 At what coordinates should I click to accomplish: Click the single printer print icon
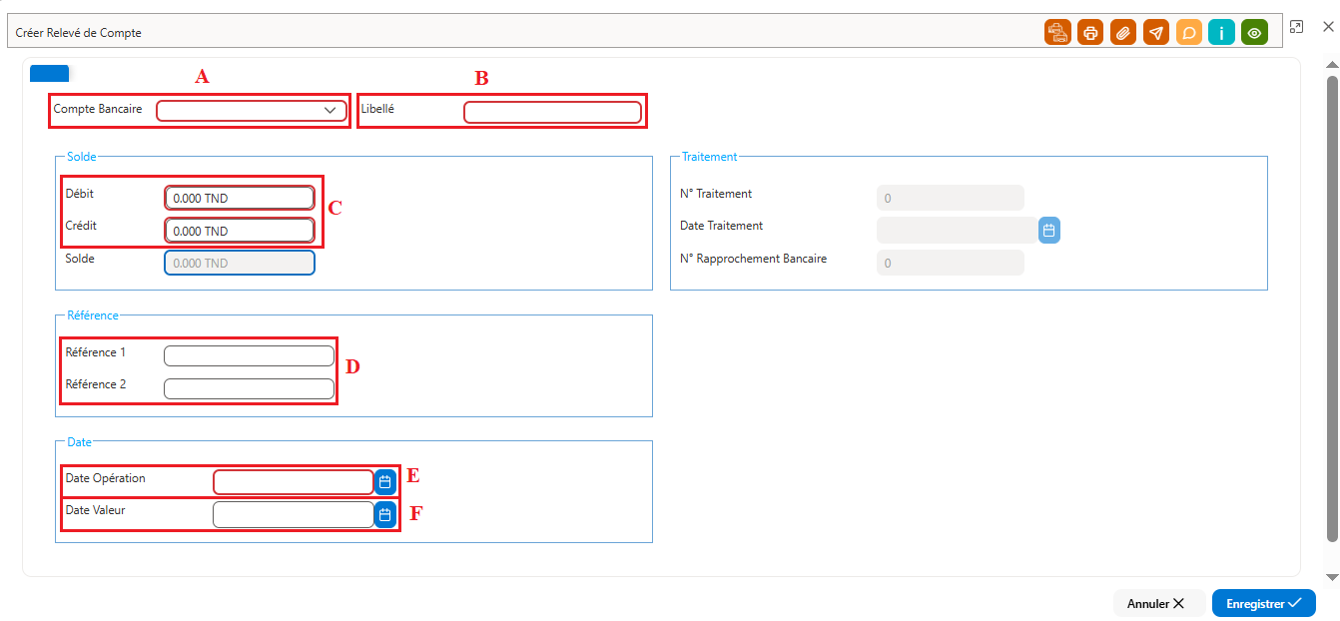[1090, 32]
